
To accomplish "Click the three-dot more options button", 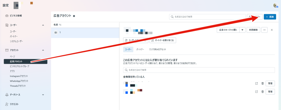I will (265, 30).
